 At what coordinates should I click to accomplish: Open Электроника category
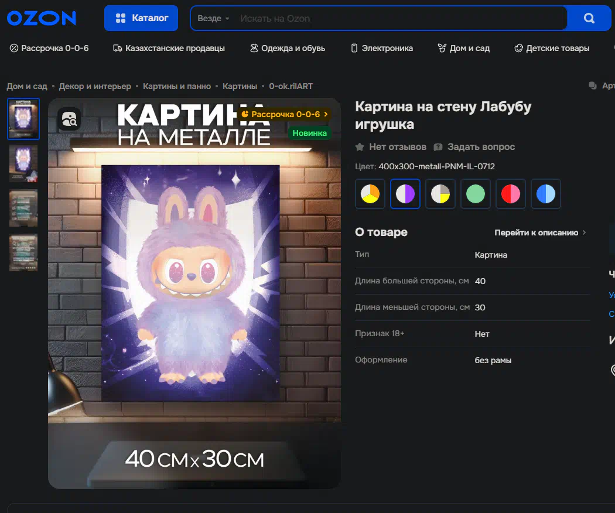(382, 48)
